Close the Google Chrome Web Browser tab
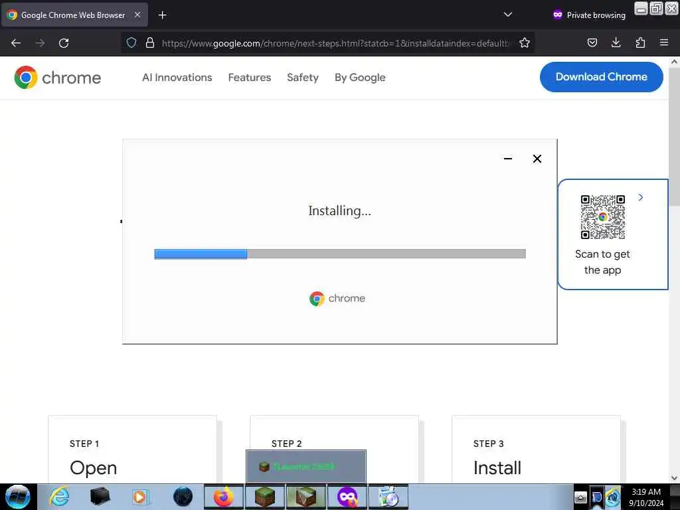Image resolution: width=680 pixels, height=510 pixels. pyautogui.click(x=137, y=15)
